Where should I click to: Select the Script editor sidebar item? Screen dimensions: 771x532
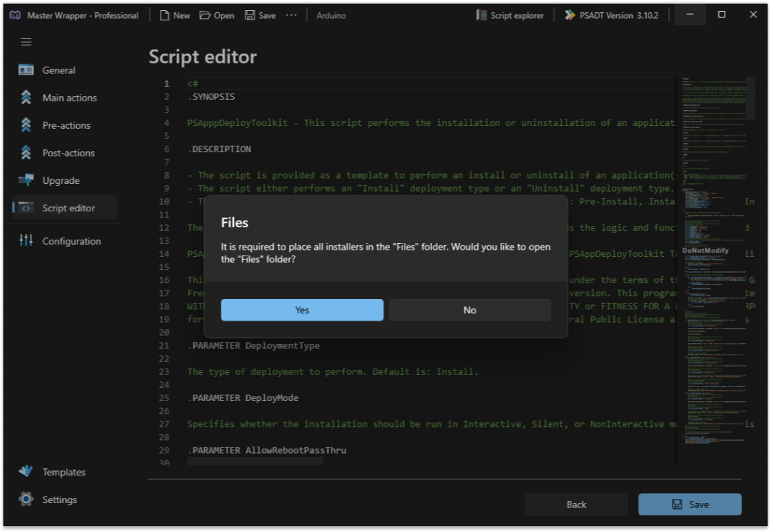point(65,208)
